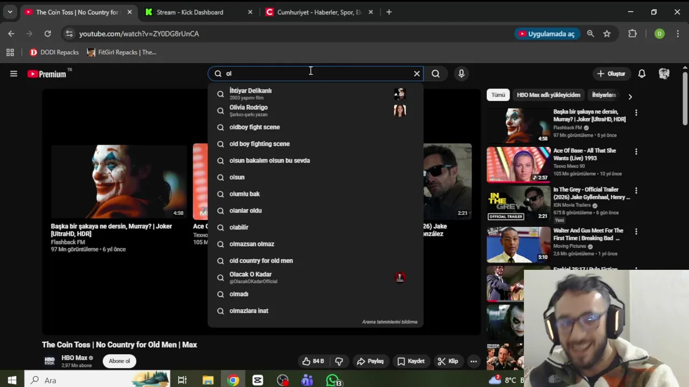Open File Explorer from taskbar

click(x=208, y=380)
